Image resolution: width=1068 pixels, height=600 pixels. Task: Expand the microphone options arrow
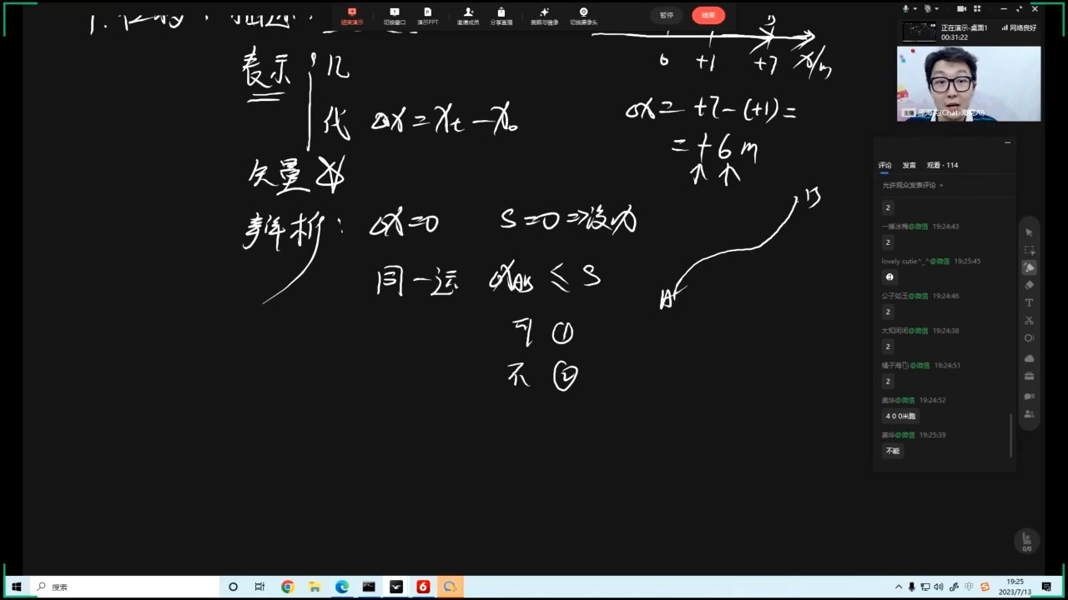(914, 8)
